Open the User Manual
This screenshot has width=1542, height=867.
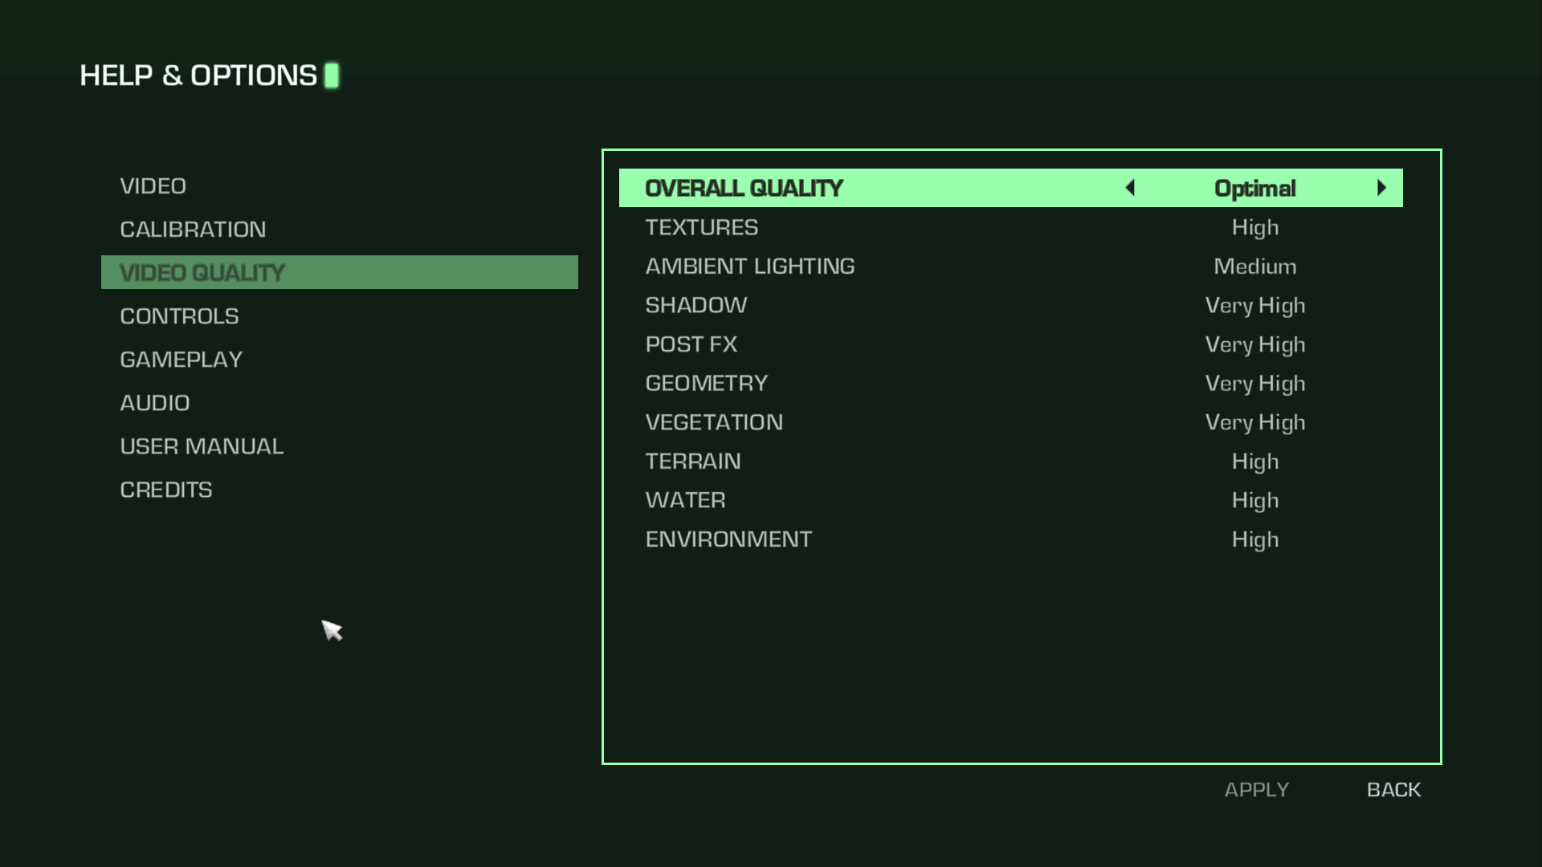202,446
